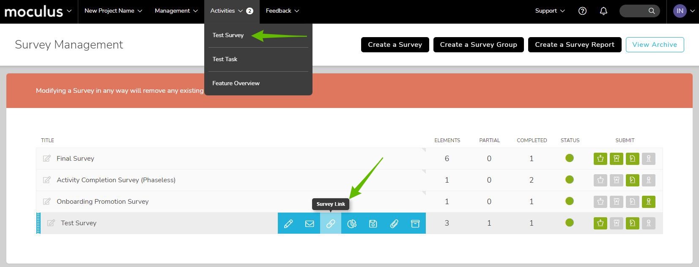The height and width of the screenshot is (267, 699).
Task: Open View Archive
Action: [x=655, y=45]
